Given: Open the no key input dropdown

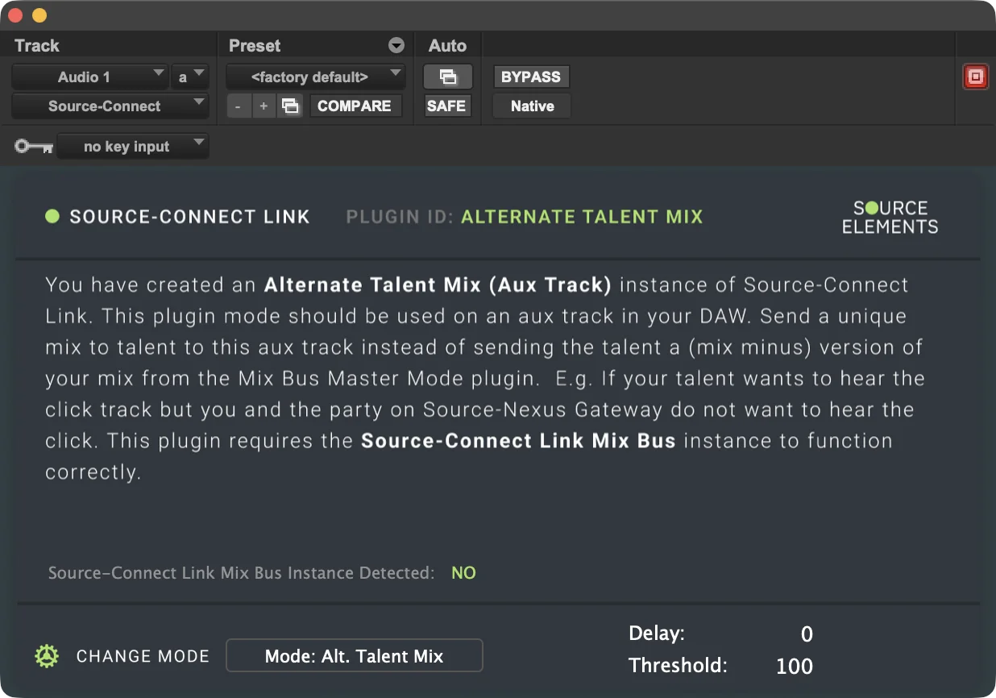Looking at the screenshot, I should pos(133,147).
